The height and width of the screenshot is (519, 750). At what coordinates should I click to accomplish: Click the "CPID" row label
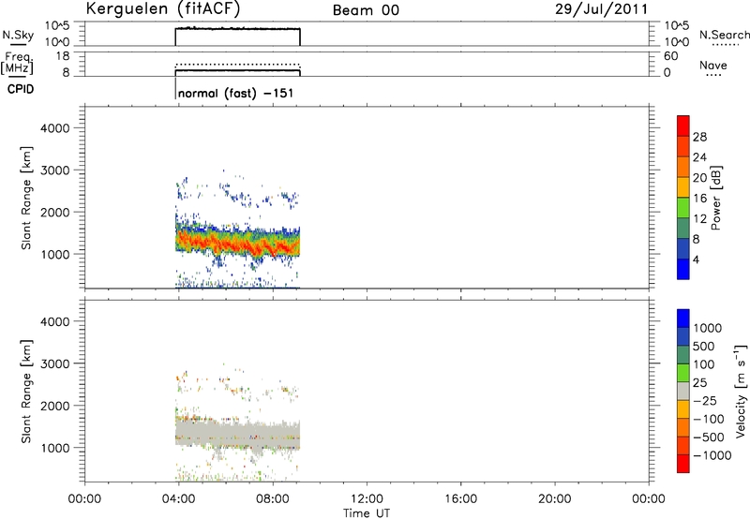(x=21, y=89)
